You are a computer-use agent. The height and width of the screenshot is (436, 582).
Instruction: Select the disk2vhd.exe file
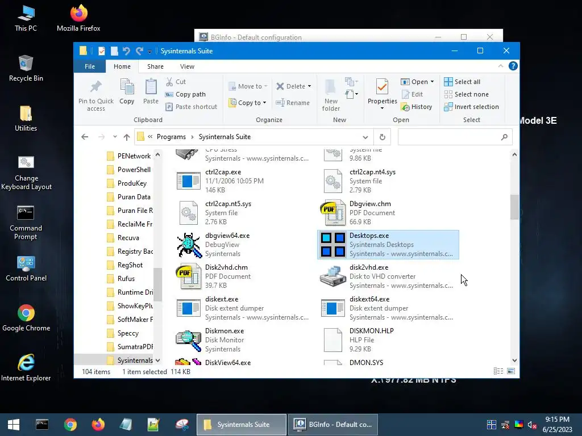[388, 276]
